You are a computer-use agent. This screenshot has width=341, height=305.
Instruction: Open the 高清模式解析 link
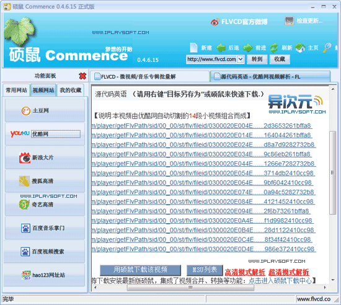(245, 272)
